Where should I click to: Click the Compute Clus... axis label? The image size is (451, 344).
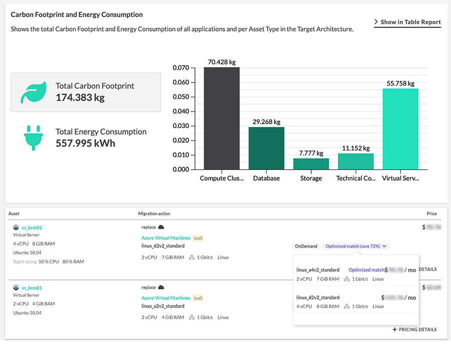[222, 178]
